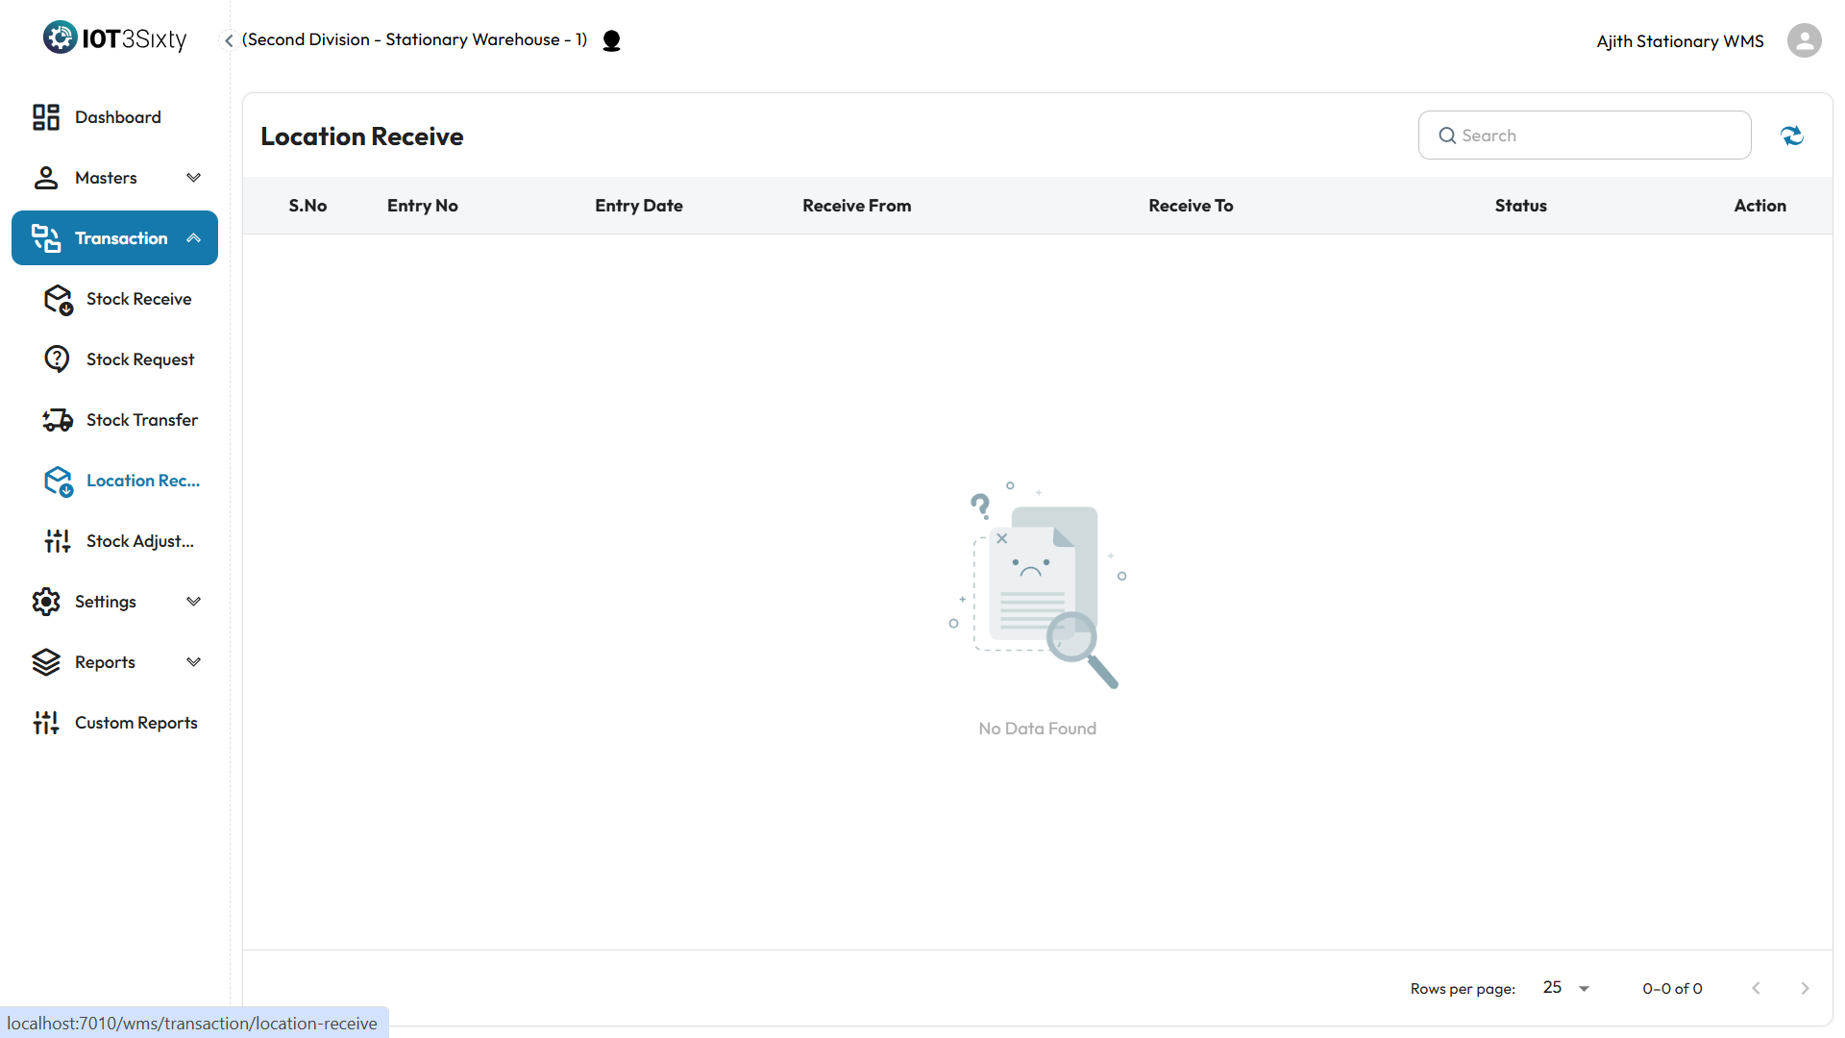
Task: Click the Stock Transfer truck icon
Action: pos(58,420)
